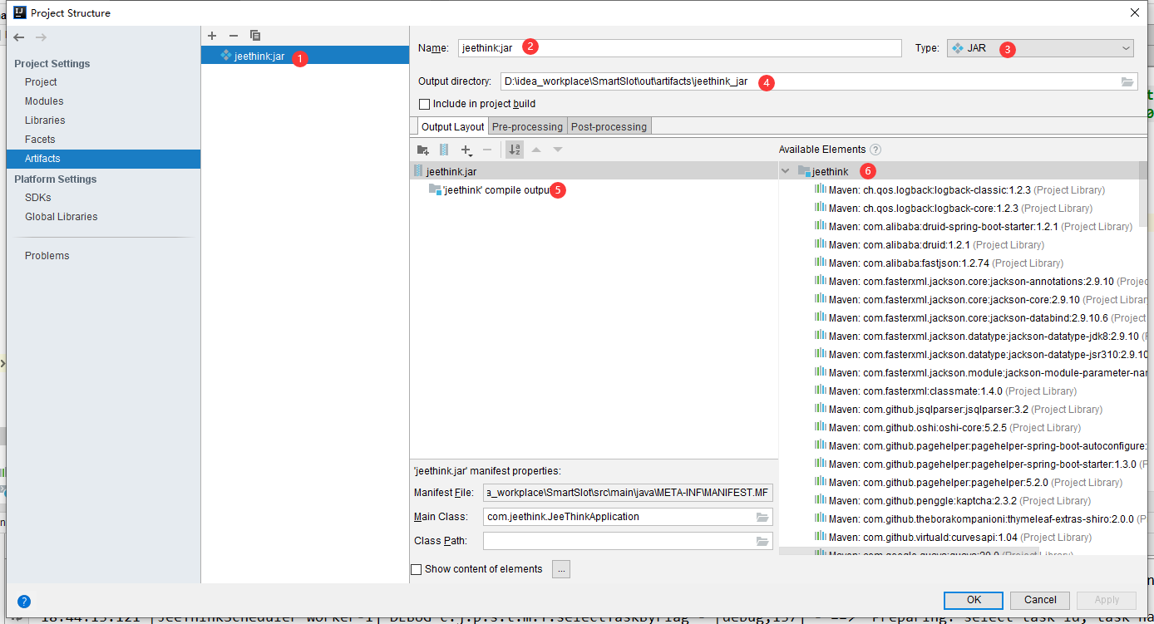Image resolution: width=1154 pixels, height=624 pixels.
Task: Enable Include in project build
Action: [x=425, y=104]
